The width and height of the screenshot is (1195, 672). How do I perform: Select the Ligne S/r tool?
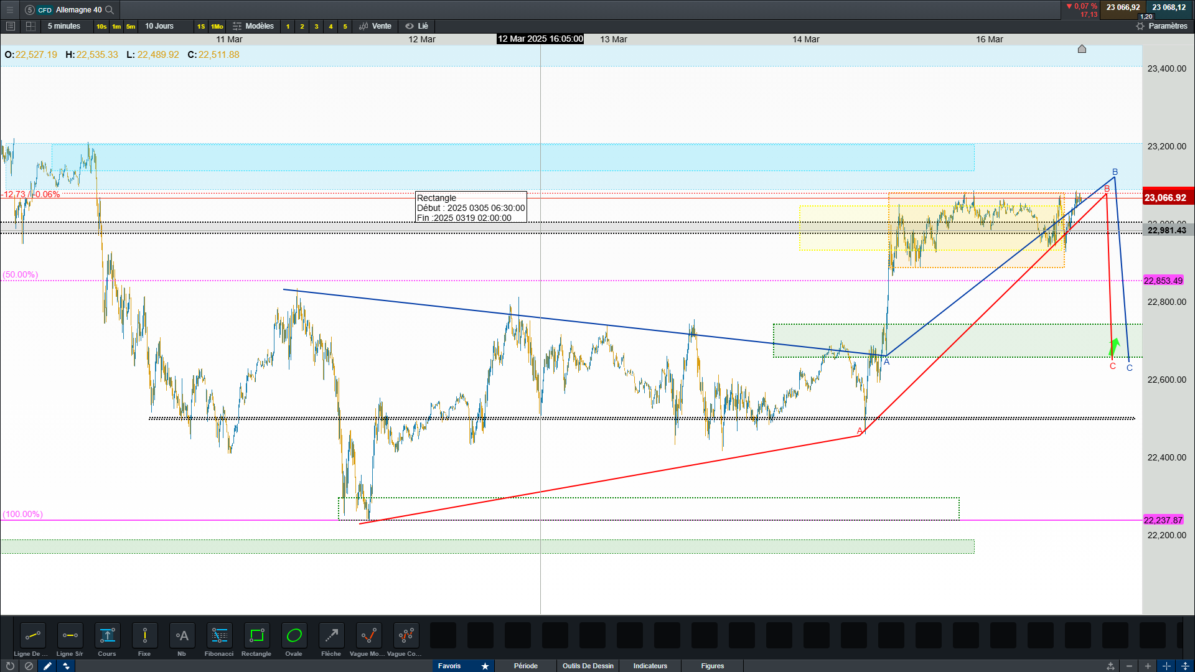[70, 636]
